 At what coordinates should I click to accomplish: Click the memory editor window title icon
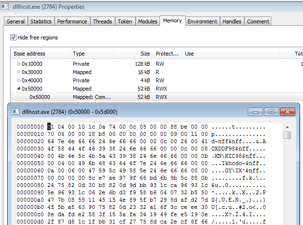[16, 112]
